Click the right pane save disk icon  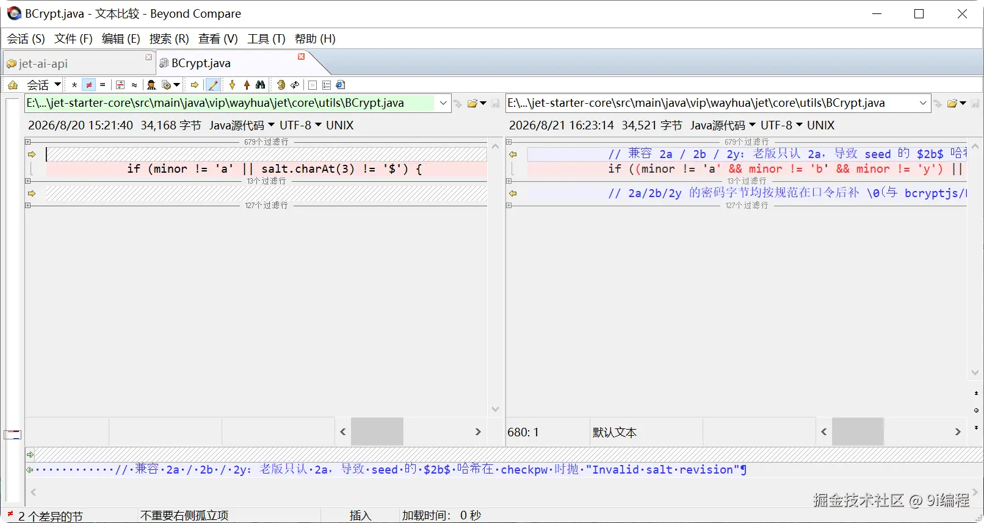(975, 103)
